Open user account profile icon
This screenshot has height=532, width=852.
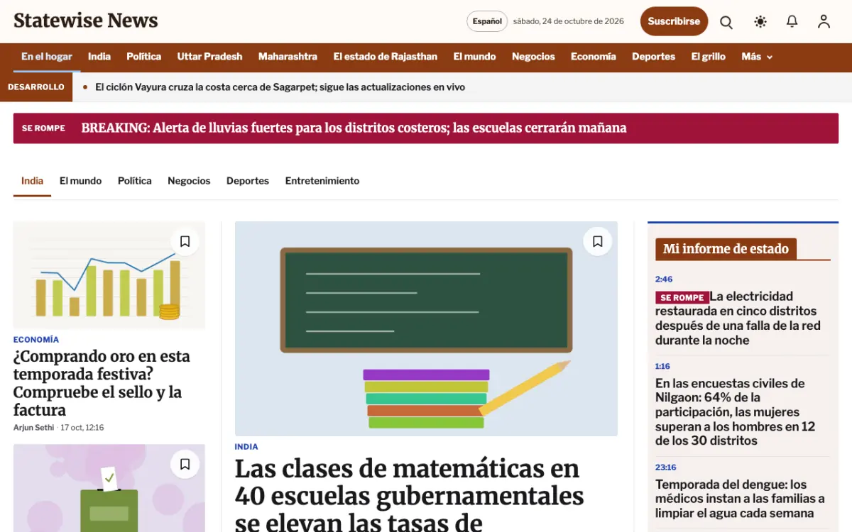824,21
